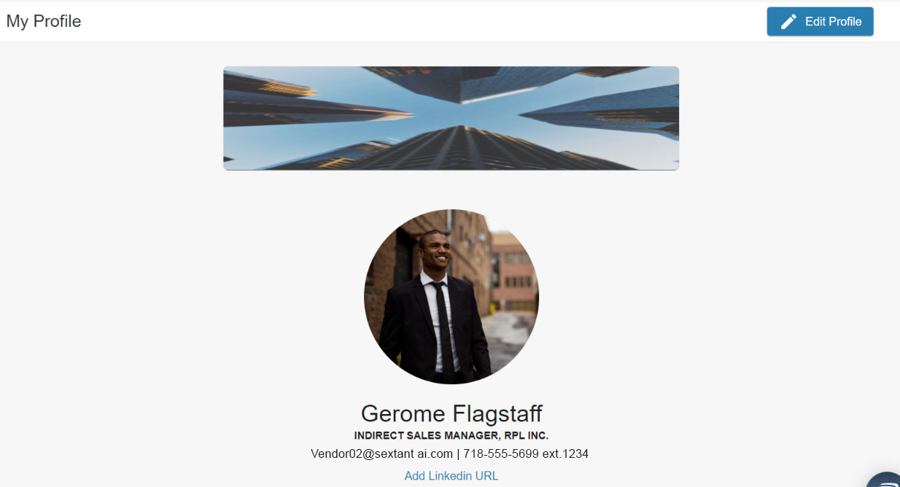
Task: Click the skyscraper banner cover image
Action: (x=451, y=118)
